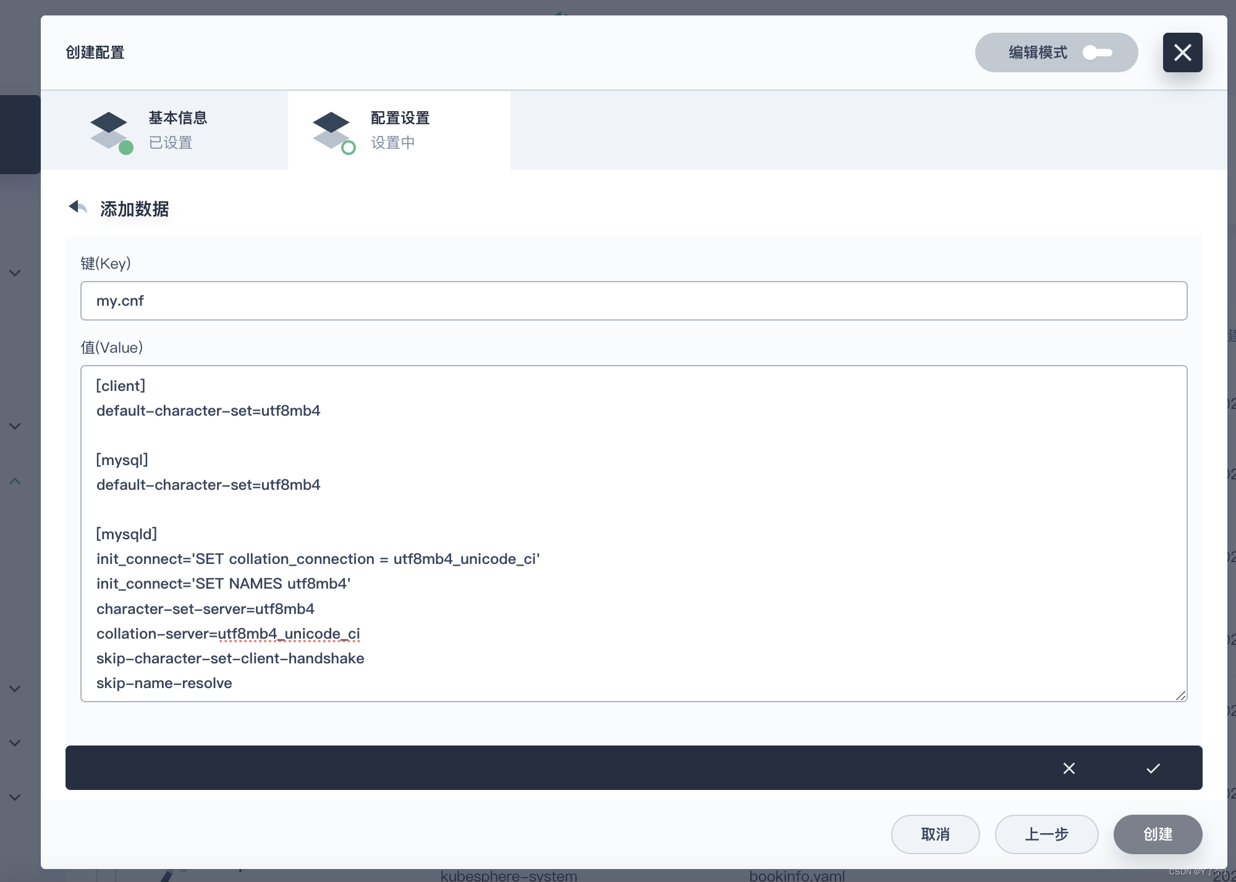The image size is (1236, 882).
Task: Click the [mysql] section header text
Action: pyautogui.click(x=122, y=460)
